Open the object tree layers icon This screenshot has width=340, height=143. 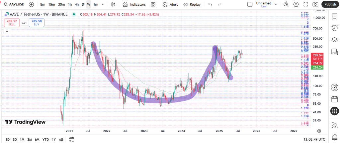point(335,40)
